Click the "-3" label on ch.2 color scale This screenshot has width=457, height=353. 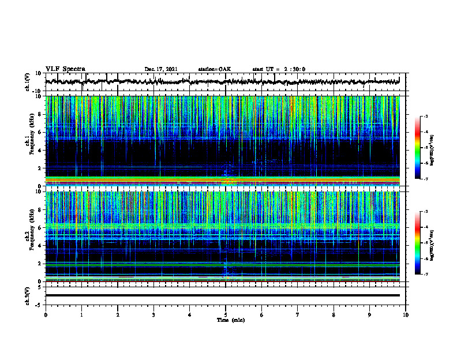pos(426,212)
